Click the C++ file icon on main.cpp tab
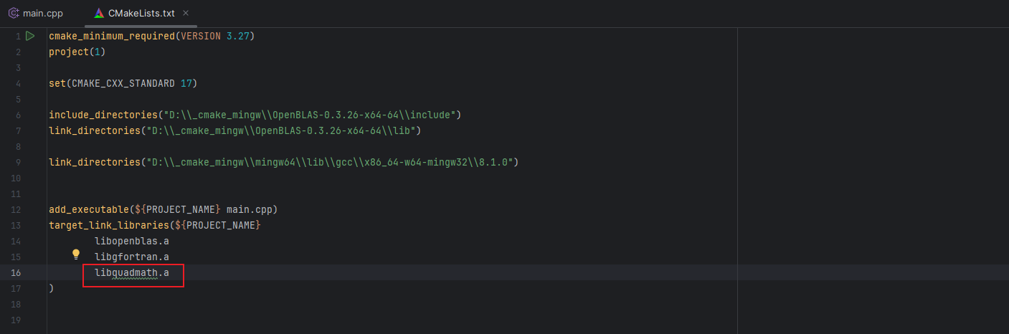 [14, 14]
